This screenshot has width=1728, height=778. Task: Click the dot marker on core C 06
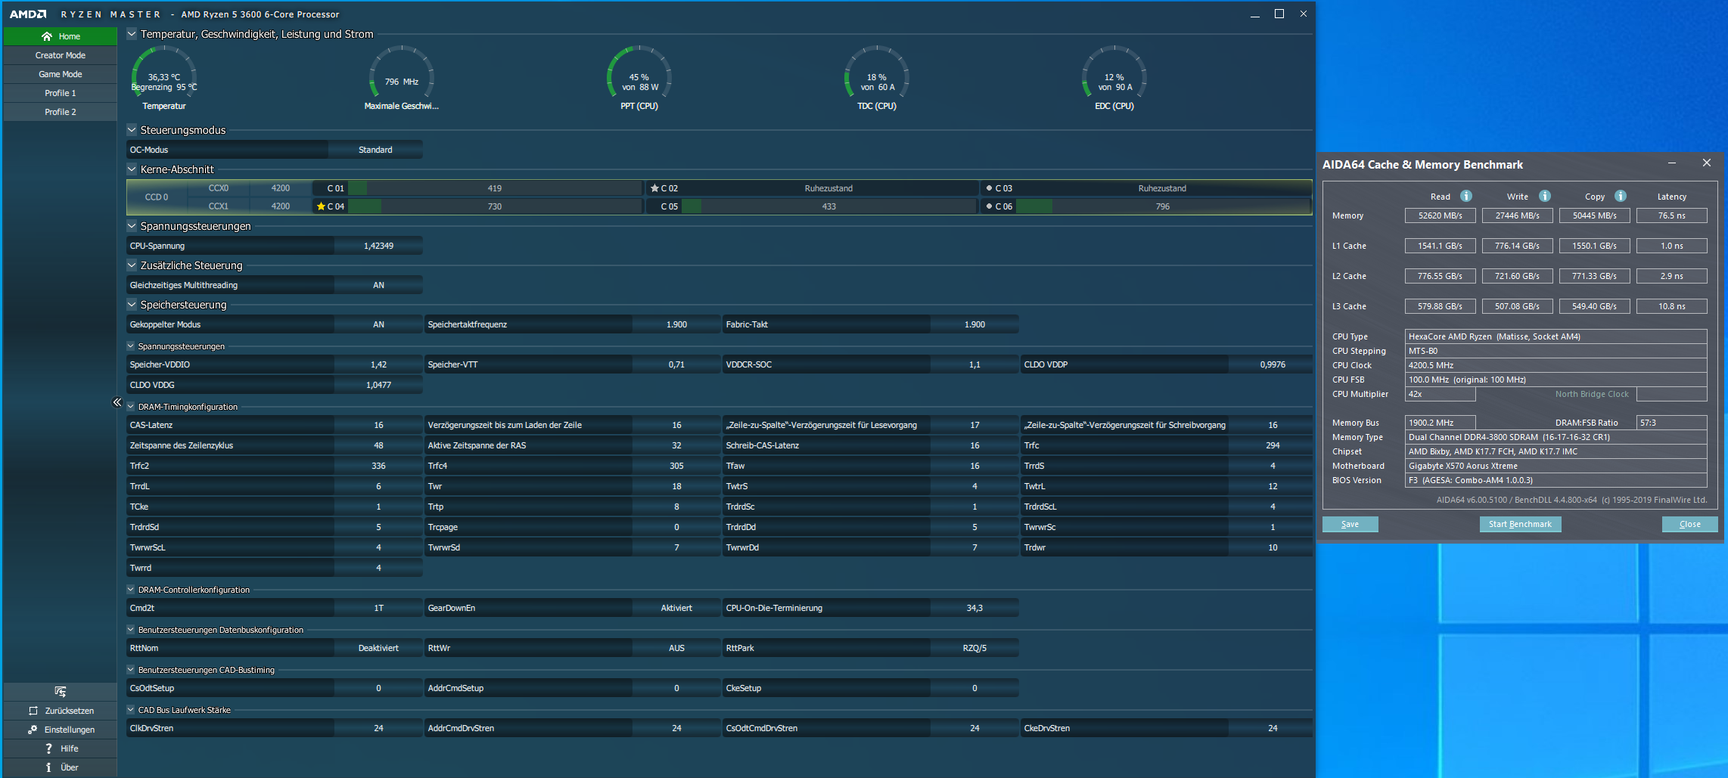click(x=989, y=206)
